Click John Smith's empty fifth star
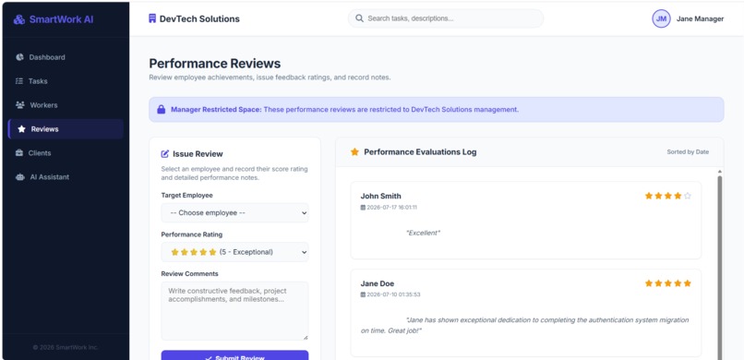 coord(688,196)
